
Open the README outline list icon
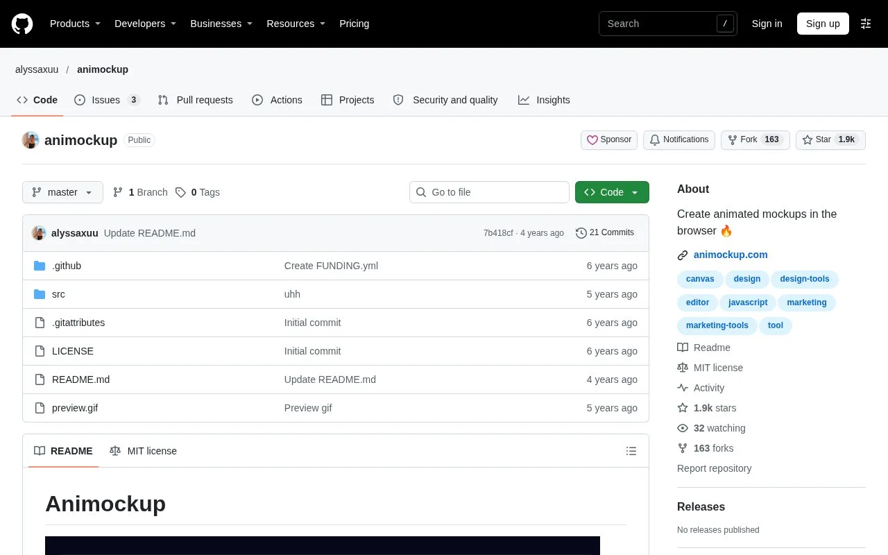[x=631, y=451]
